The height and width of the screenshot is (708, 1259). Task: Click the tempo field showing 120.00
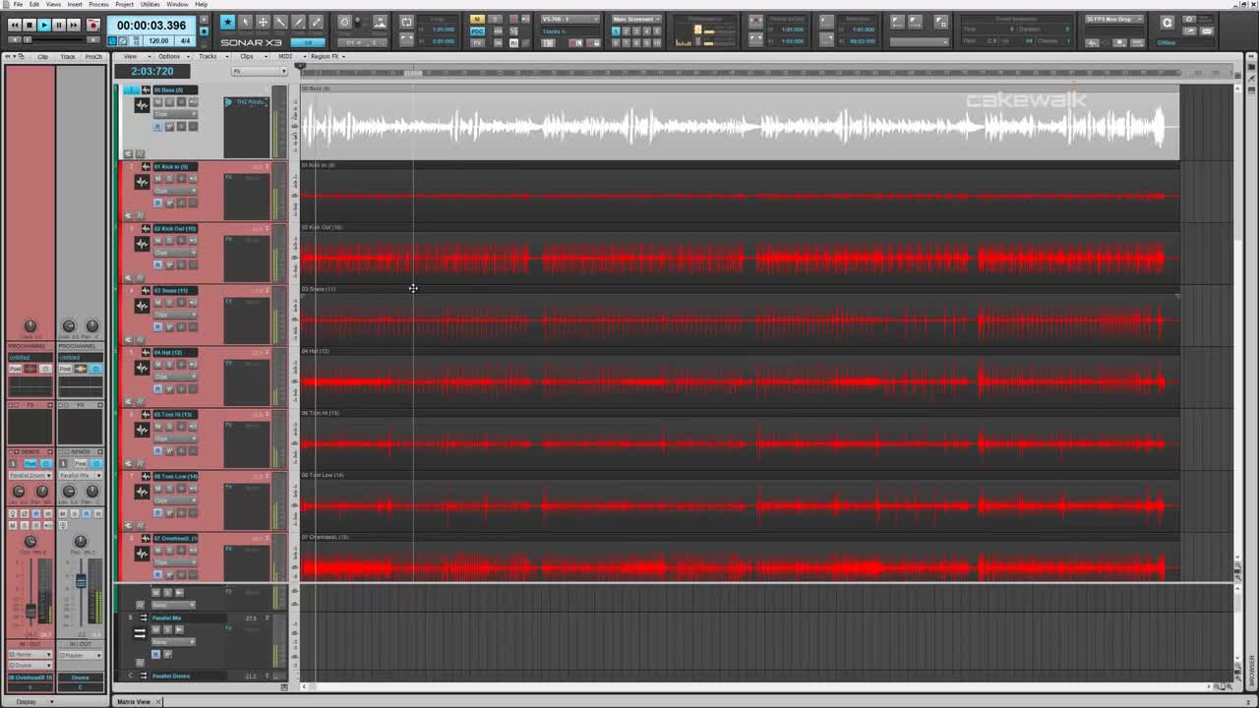click(156, 41)
